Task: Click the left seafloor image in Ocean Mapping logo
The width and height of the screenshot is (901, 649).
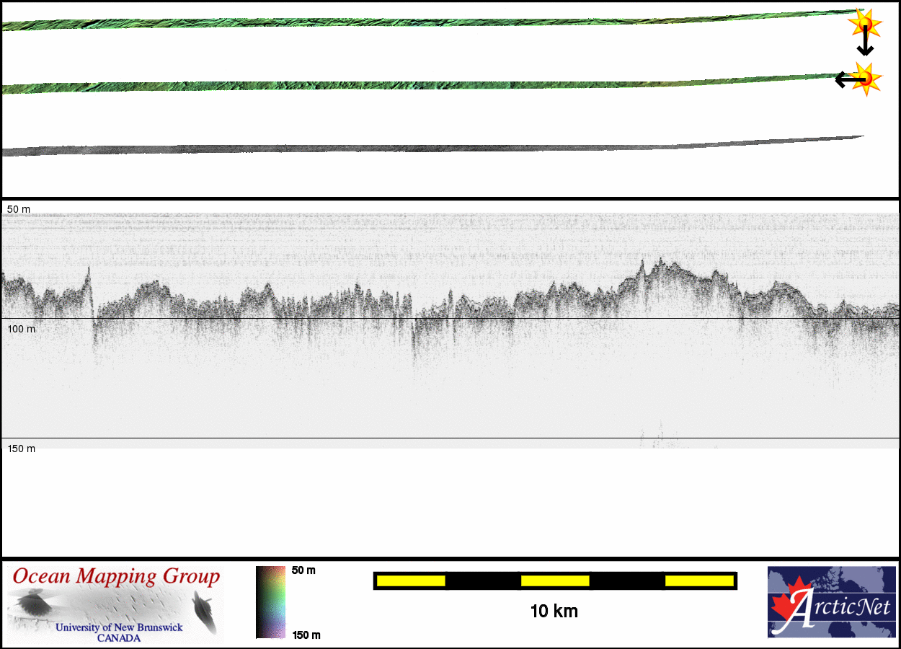Action: (x=32, y=604)
